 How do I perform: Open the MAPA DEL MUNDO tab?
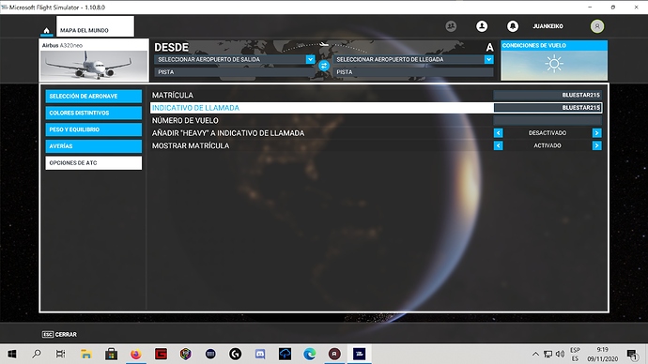(95, 26)
